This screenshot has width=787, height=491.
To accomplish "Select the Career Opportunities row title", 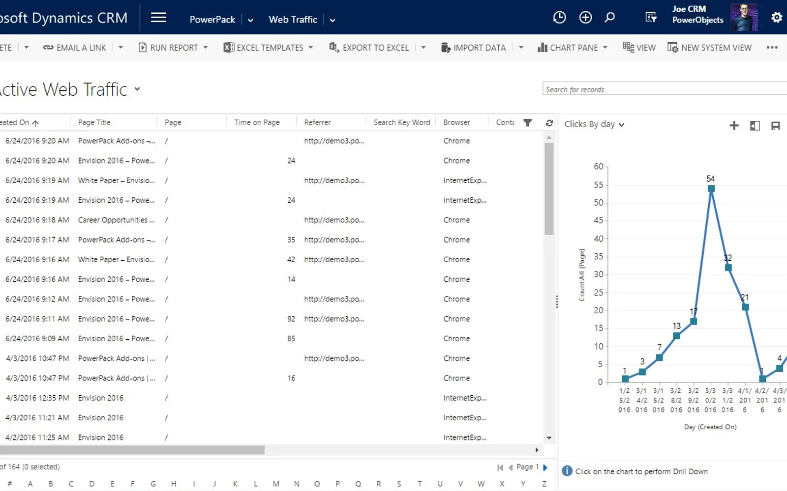I will [116, 220].
